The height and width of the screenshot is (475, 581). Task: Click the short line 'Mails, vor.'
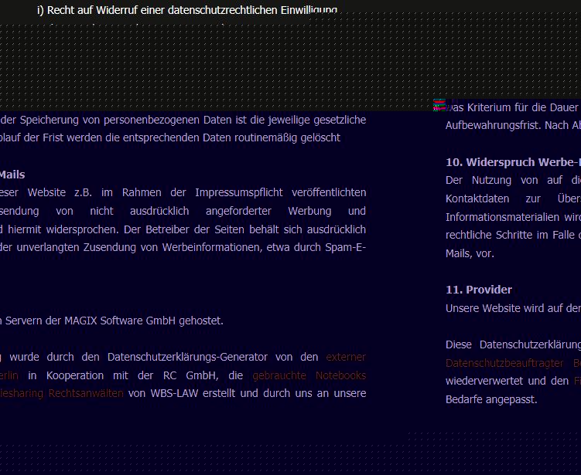[470, 254]
